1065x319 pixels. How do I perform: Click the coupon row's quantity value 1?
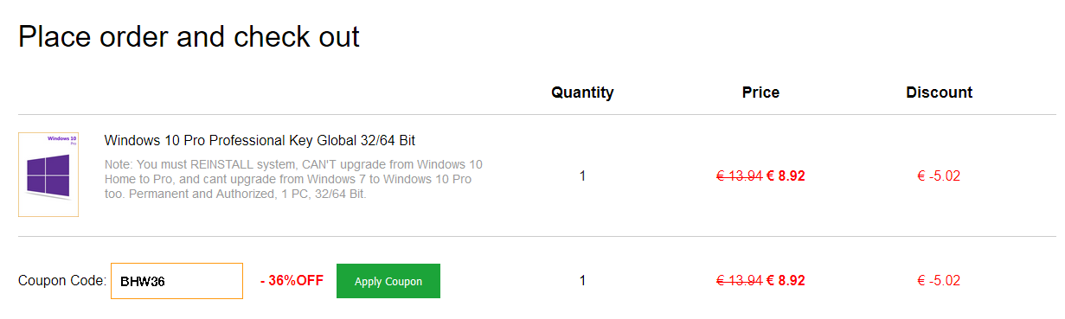point(582,281)
